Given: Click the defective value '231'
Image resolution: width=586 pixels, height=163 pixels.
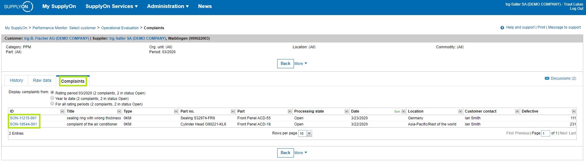Looking at the screenshot, I should point(573,124).
